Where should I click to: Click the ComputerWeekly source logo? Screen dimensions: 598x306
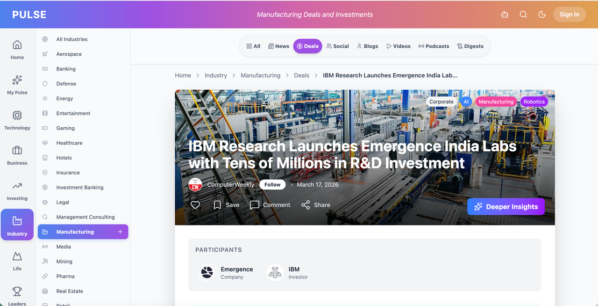point(195,185)
